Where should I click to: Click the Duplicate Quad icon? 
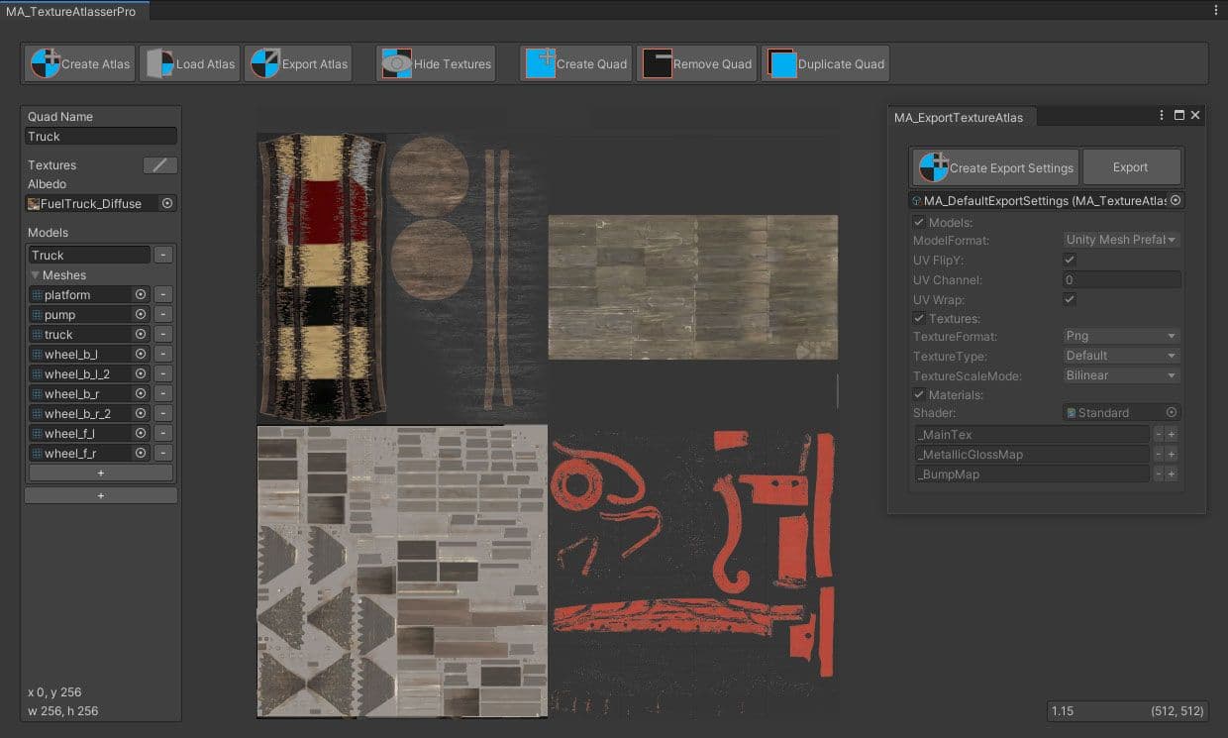(x=775, y=62)
